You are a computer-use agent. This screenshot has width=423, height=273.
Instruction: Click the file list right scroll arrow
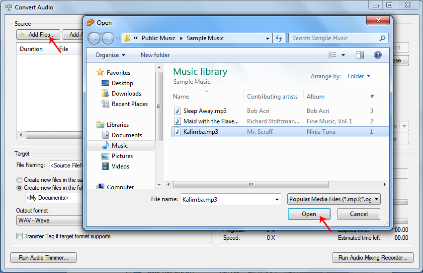385,184
